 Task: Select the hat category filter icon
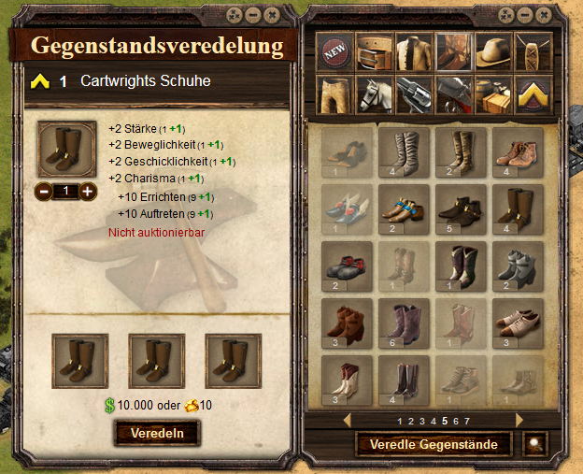click(493, 52)
